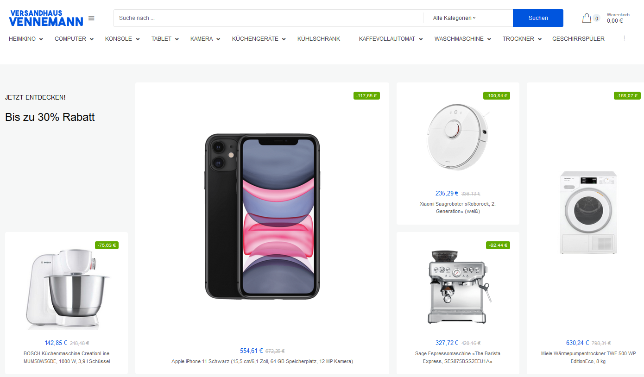Click the -100,84 € discount badge on Roborock
This screenshot has width=644, height=377.
click(x=497, y=96)
